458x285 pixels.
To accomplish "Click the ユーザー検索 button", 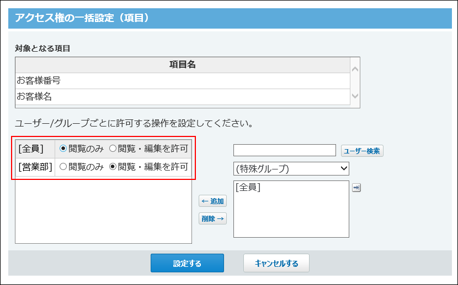I will 362,151.
